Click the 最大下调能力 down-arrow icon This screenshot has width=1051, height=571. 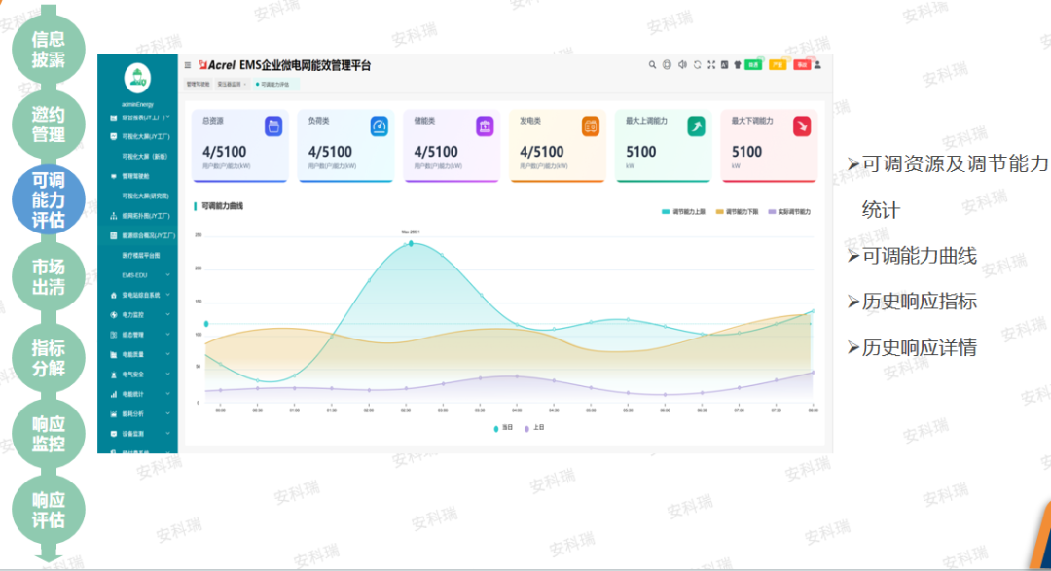tap(802, 126)
